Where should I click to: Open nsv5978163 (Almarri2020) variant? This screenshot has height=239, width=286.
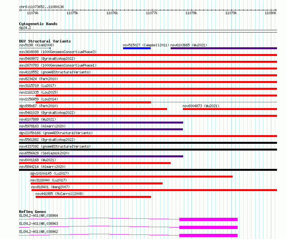tap(42, 126)
